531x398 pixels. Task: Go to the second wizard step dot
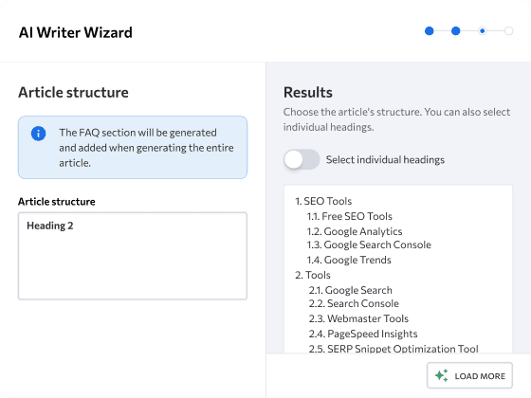(456, 31)
